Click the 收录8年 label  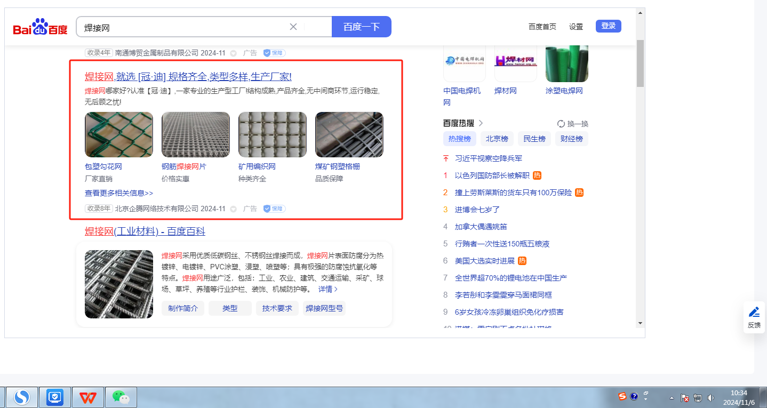tap(99, 209)
